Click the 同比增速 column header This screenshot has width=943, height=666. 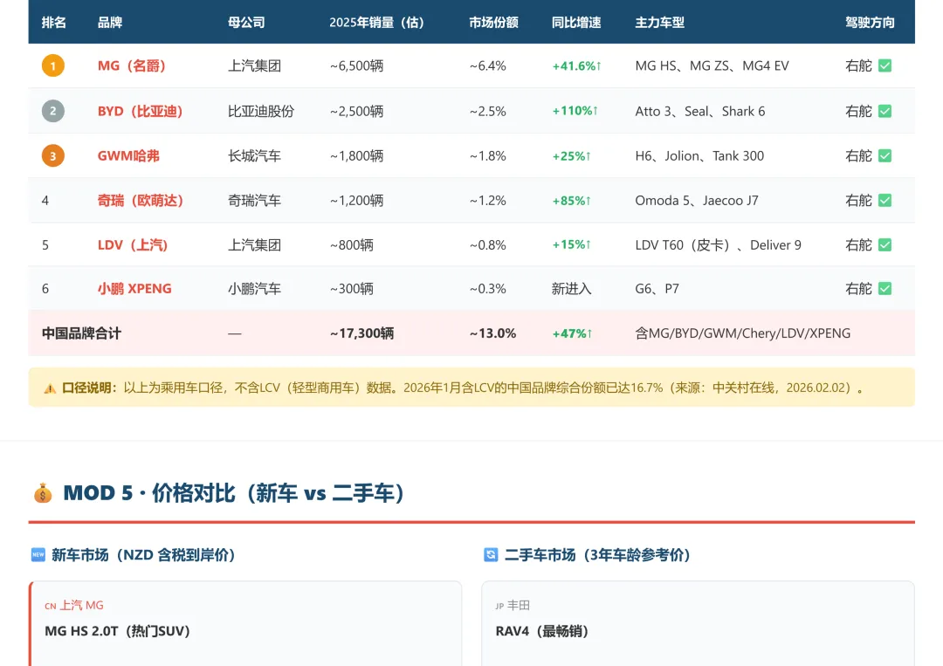(576, 23)
